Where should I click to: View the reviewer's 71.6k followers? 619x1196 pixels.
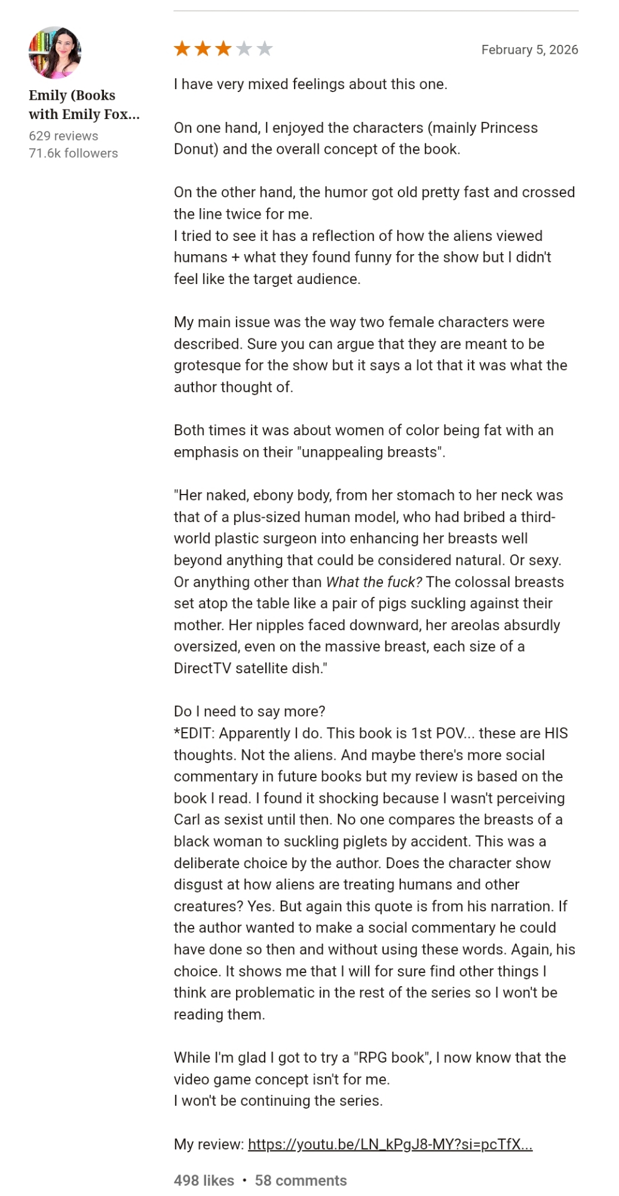click(x=73, y=153)
